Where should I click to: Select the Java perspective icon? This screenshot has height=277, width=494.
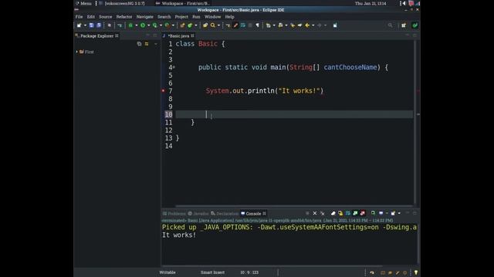(415, 25)
